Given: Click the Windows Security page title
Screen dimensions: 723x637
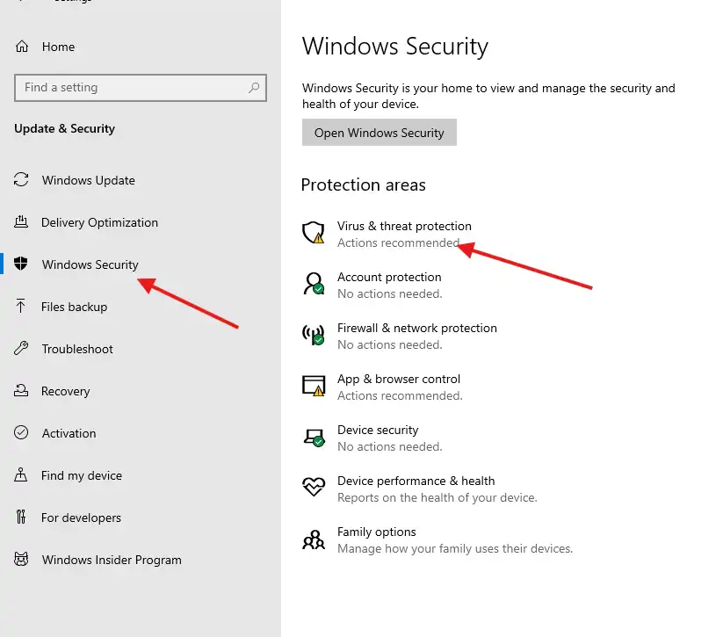Looking at the screenshot, I should click(395, 47).
